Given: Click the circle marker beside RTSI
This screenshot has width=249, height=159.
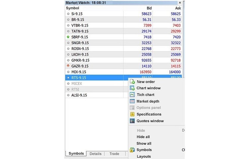Looking at the screenshot, I should point(68,89).
